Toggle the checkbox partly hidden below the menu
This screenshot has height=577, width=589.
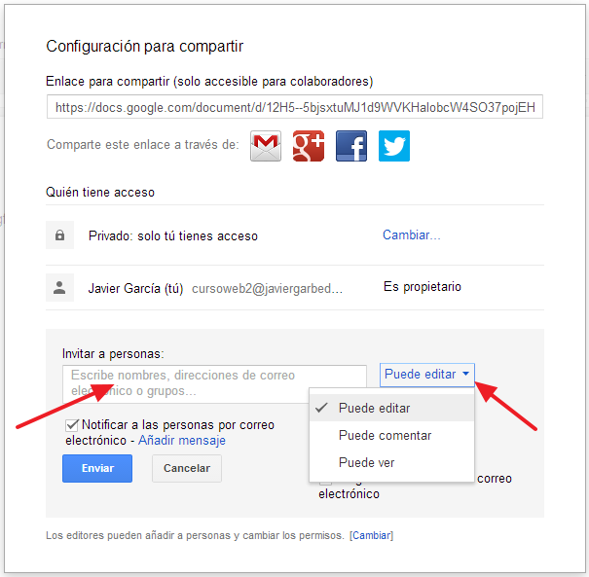[326, 481]
